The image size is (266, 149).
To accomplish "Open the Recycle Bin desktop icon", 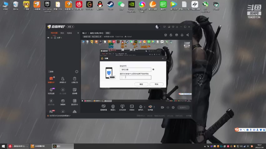I will click(16, 6).
